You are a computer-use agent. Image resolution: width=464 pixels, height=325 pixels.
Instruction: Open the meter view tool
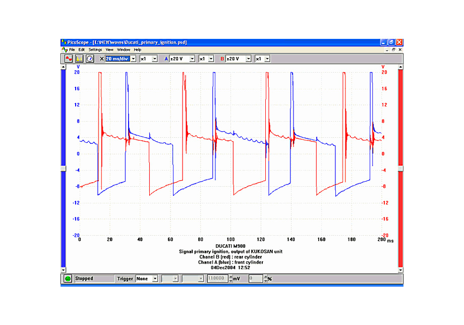point(90,59)
